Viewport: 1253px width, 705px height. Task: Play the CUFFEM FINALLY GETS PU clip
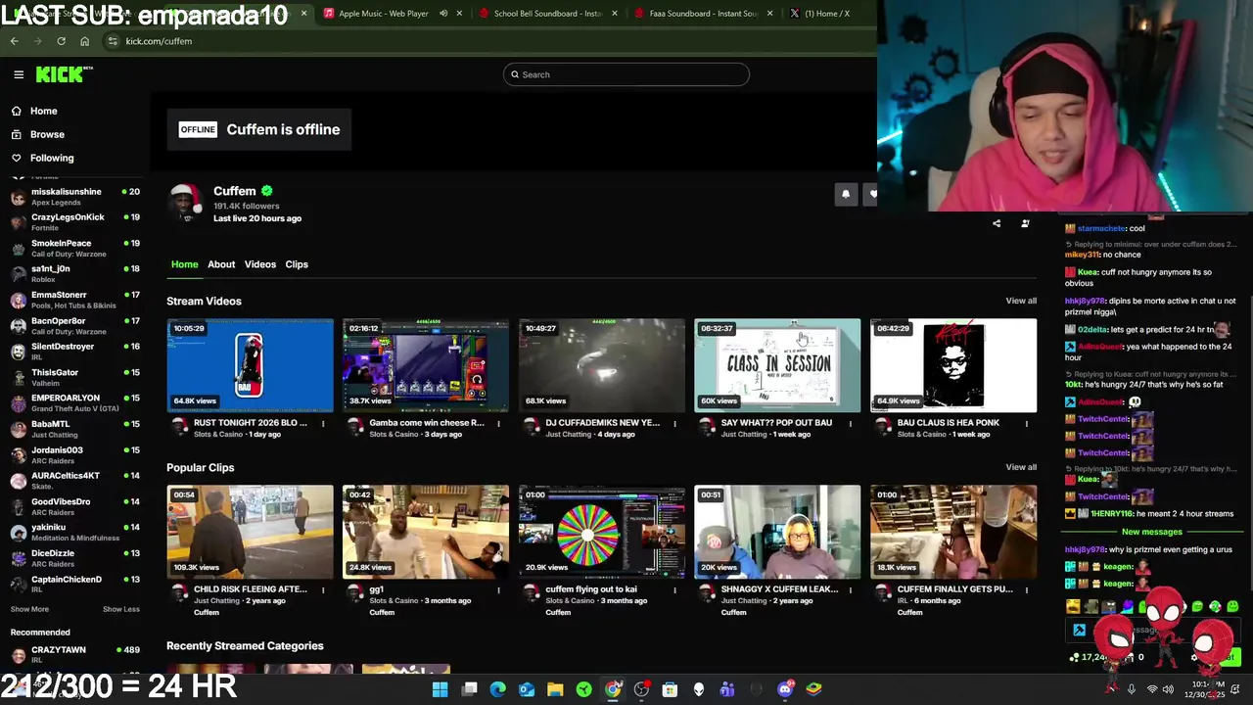[953, 532]
